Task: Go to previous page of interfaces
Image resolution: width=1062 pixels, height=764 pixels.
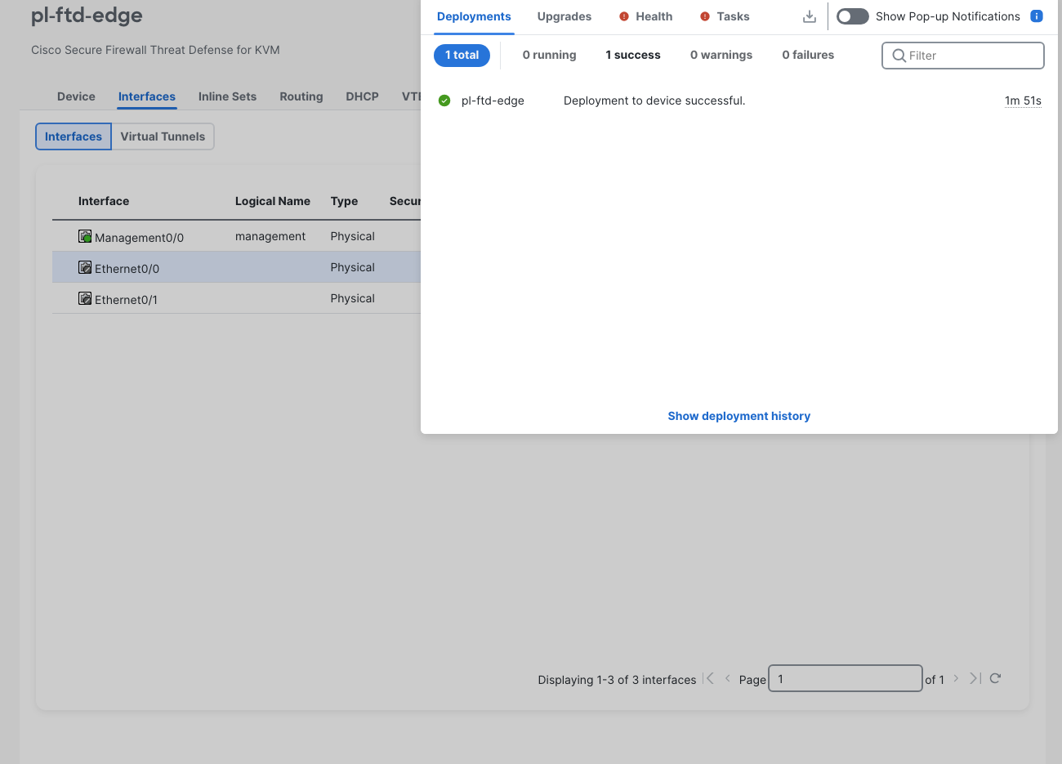Action: [727, 678]
